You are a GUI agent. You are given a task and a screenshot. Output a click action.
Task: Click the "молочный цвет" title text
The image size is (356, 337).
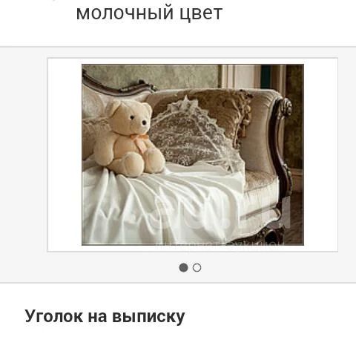(x=149, y=13)
